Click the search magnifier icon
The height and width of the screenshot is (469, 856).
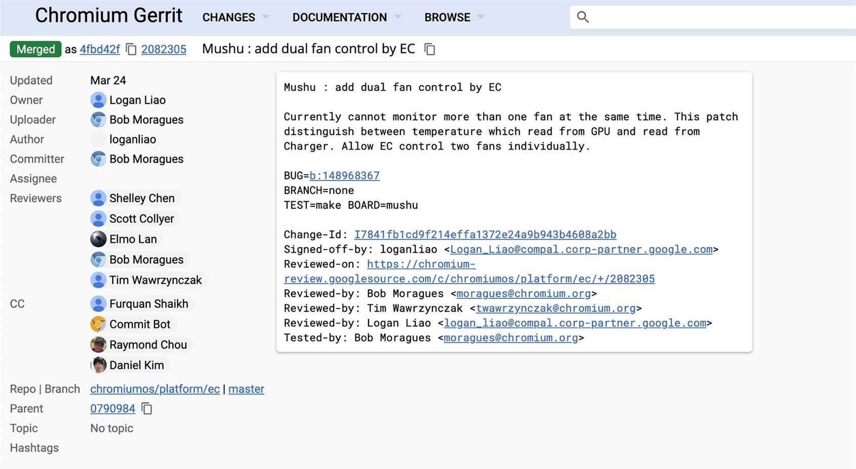coord(583,17)
